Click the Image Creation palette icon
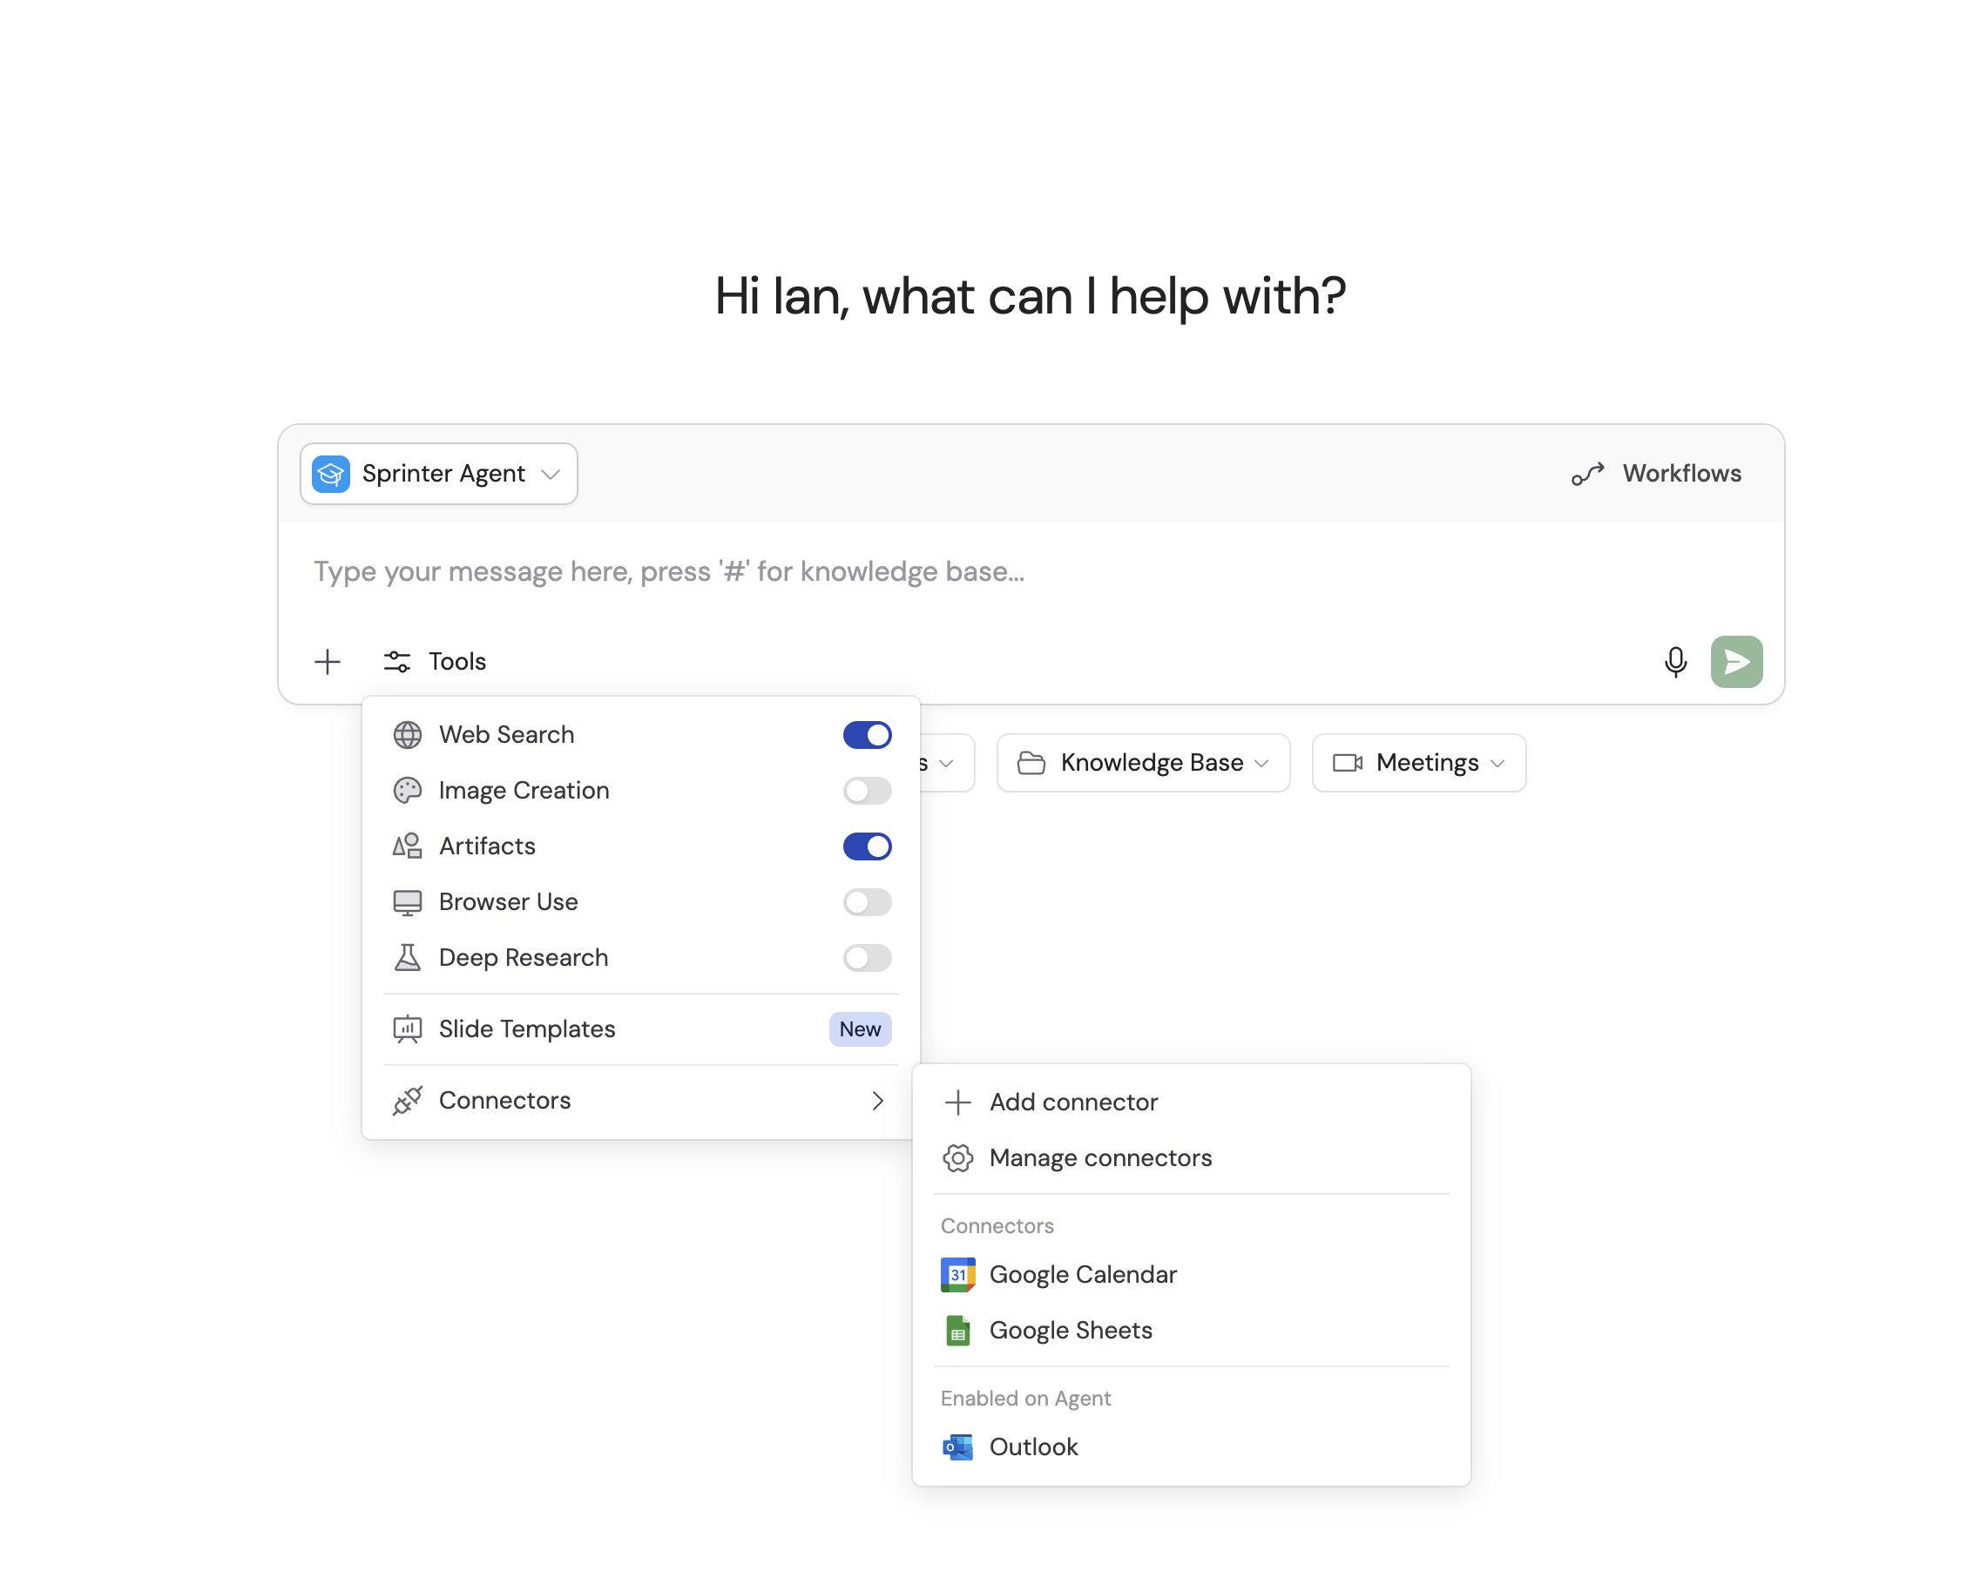This screenshot has height=1578, width=1974. pos(408,790)
